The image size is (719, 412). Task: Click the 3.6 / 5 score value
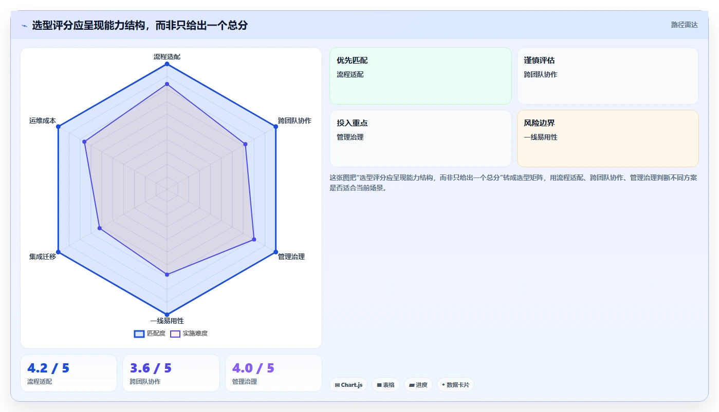tap(151, 368)
